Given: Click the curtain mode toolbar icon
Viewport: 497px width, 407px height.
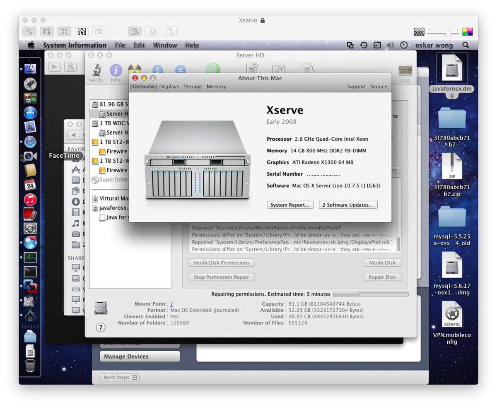Looking at the screenshot, I should click(82, 31).
